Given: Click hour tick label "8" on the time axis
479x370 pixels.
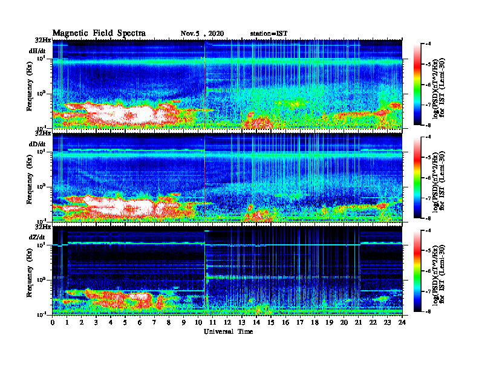Looking at the screenshot, I should 169,322.
